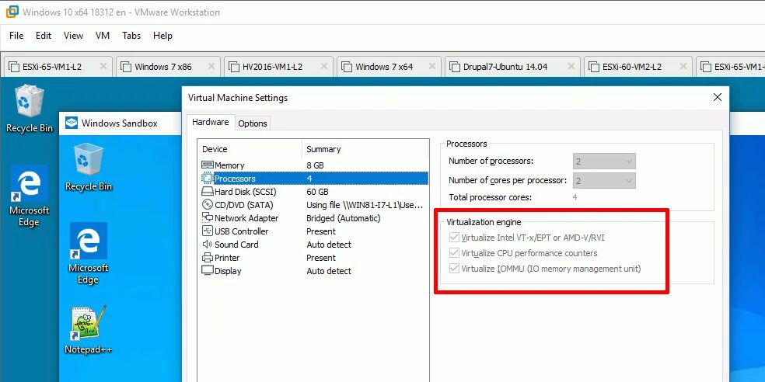
Task: Open the Help menu
Action: (162, 36)
